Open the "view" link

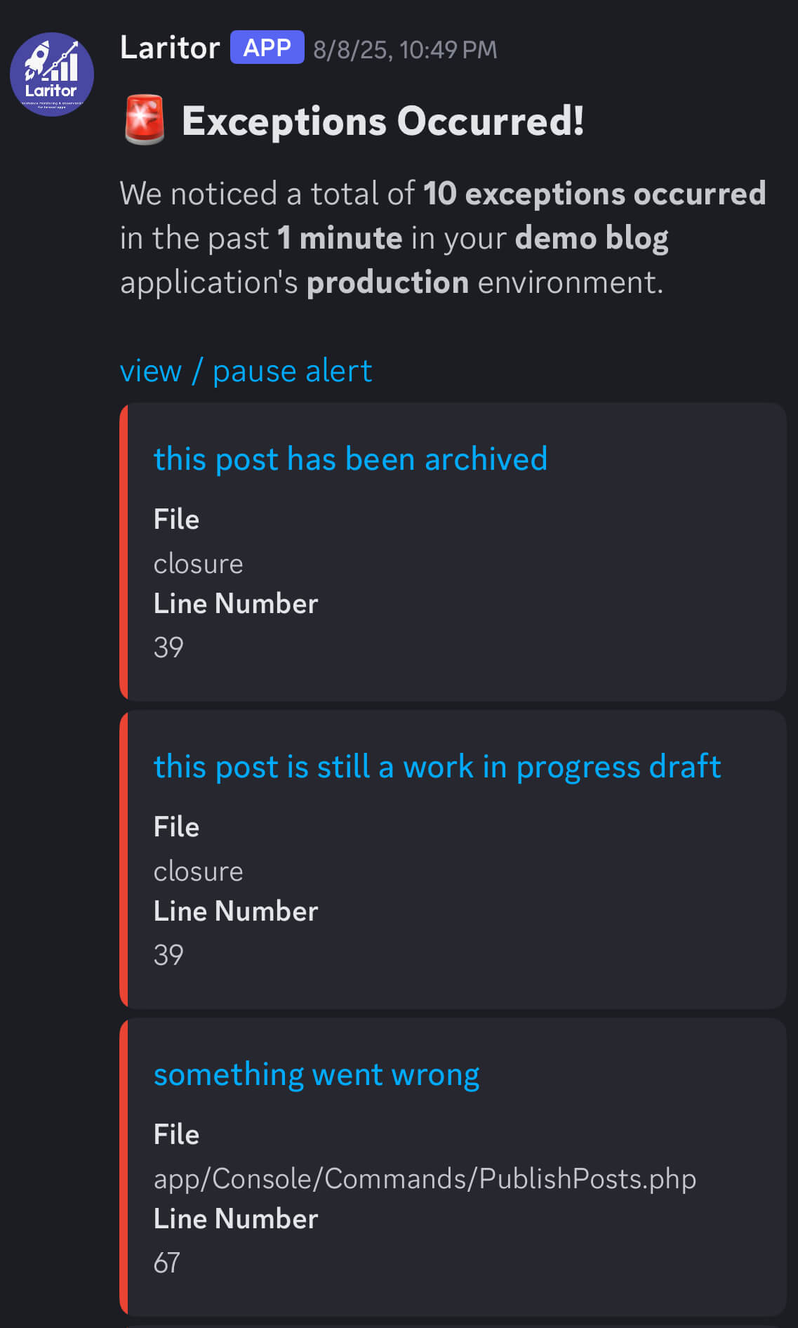[x=150, y=371]
